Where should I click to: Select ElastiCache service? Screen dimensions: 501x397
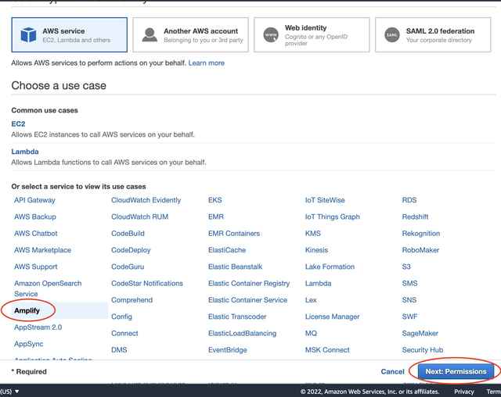coord(227,250)
